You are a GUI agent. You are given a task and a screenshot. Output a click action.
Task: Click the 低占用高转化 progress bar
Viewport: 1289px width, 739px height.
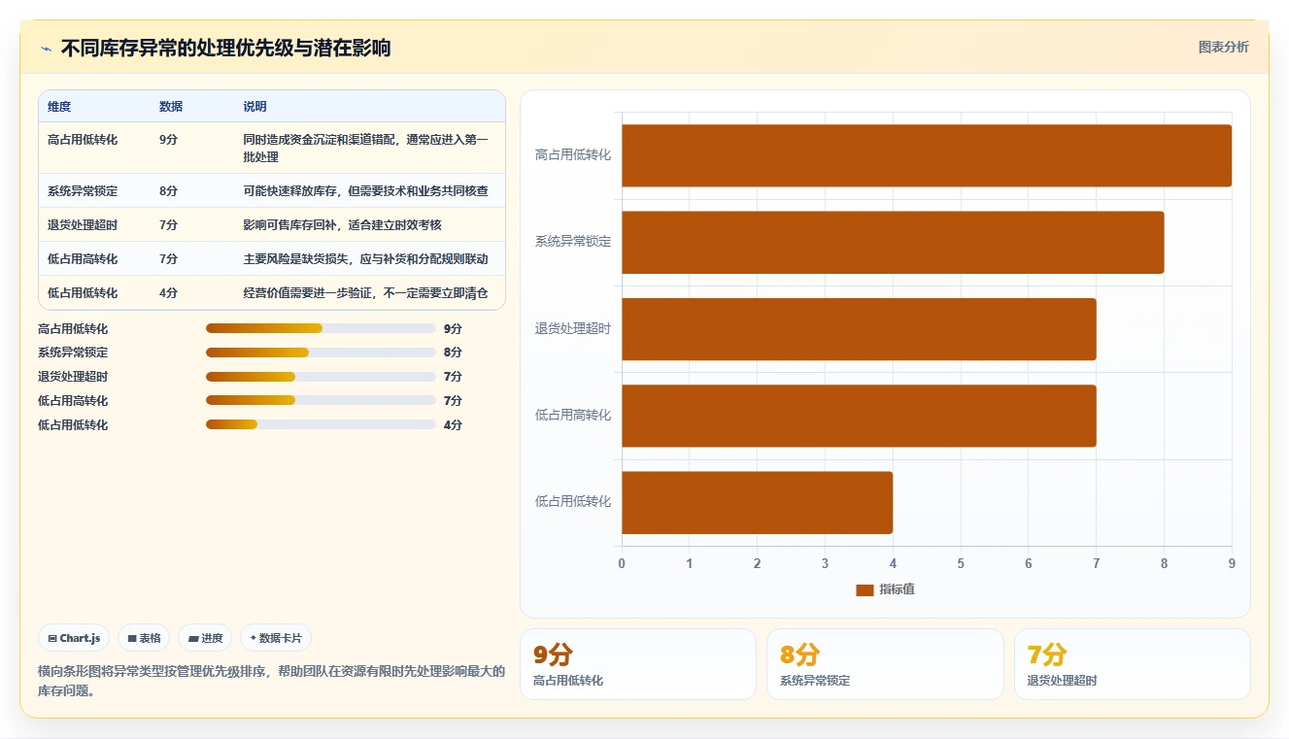tap(321, 400)
